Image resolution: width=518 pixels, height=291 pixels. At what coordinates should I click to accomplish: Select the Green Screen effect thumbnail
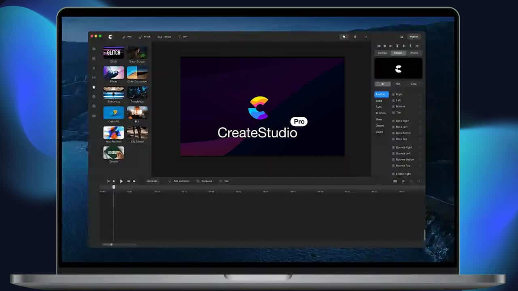[x=137, y=53]
